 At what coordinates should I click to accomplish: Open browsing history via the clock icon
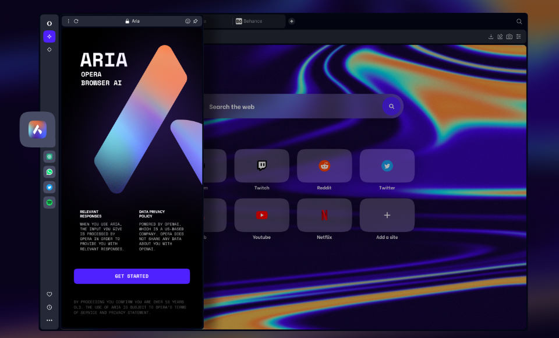tap(49, 307)
